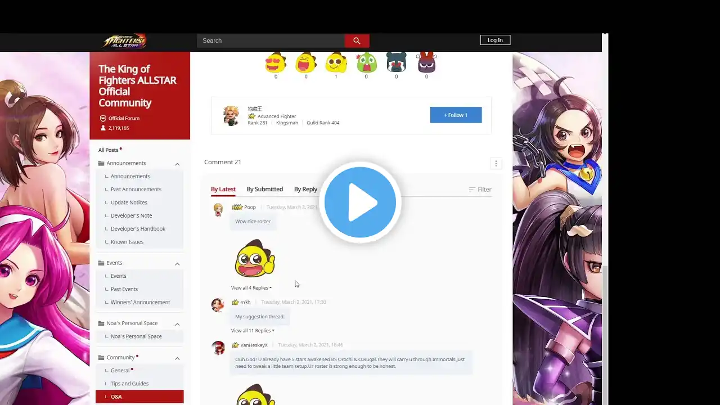React with the purple angry bunny emoji

click(x=426, y=62)
